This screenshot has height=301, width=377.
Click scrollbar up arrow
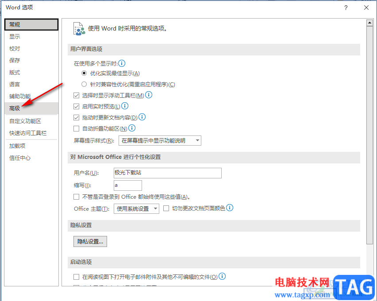pyautogui.click(x=369, y=23)
